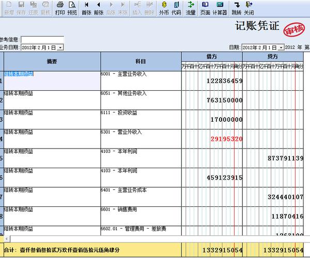Click the 摘要 column header
This screenshot has height=258, width=310.
pos(52,61)
